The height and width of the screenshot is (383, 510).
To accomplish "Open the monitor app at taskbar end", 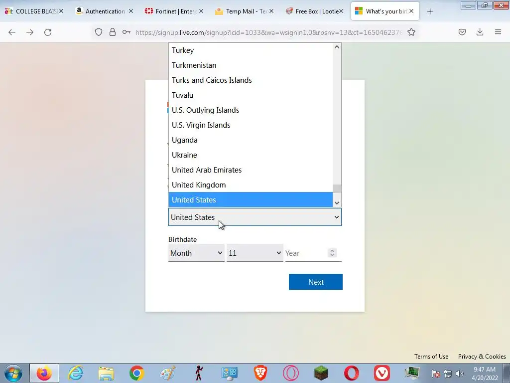I will 412,373.
